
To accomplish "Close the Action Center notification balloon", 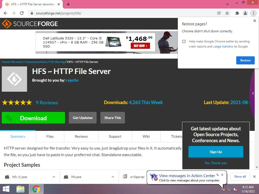I will click(222, 175).
